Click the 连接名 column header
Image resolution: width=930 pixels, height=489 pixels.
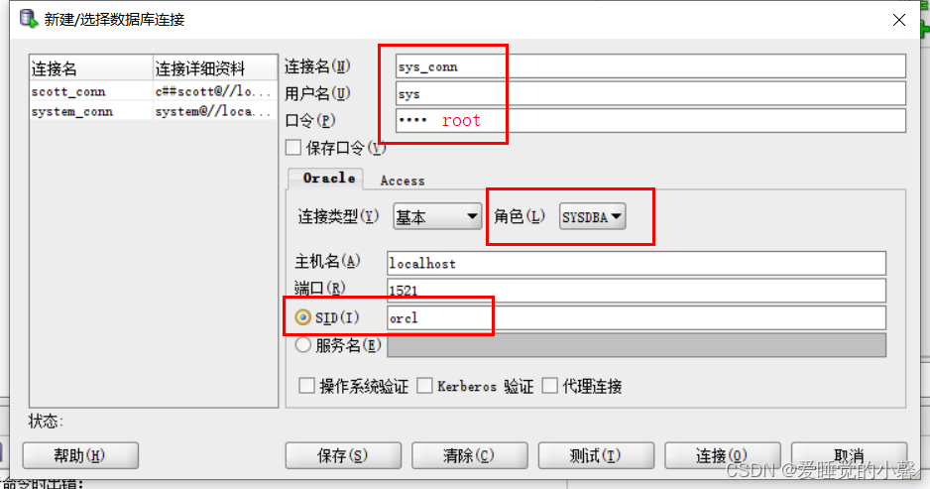[91, 68]
